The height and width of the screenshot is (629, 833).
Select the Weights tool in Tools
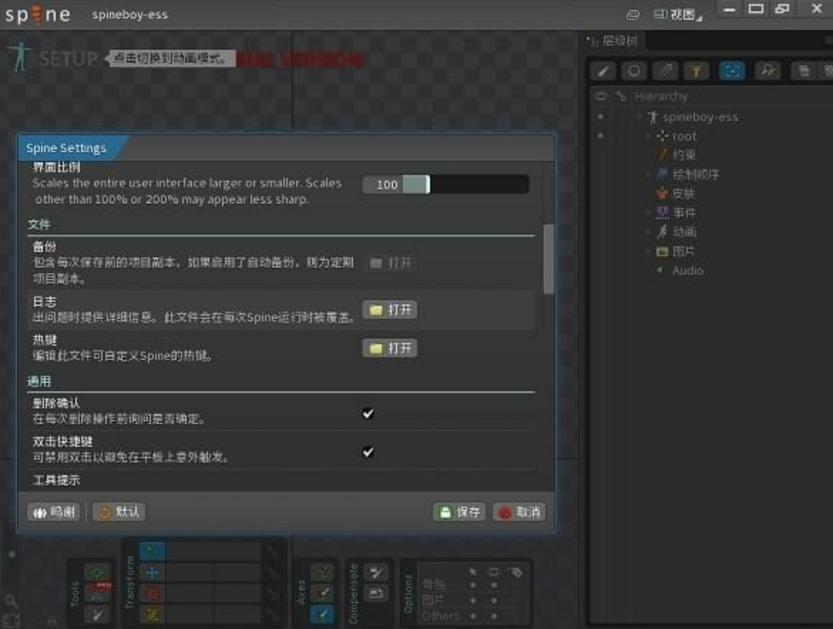98,593
